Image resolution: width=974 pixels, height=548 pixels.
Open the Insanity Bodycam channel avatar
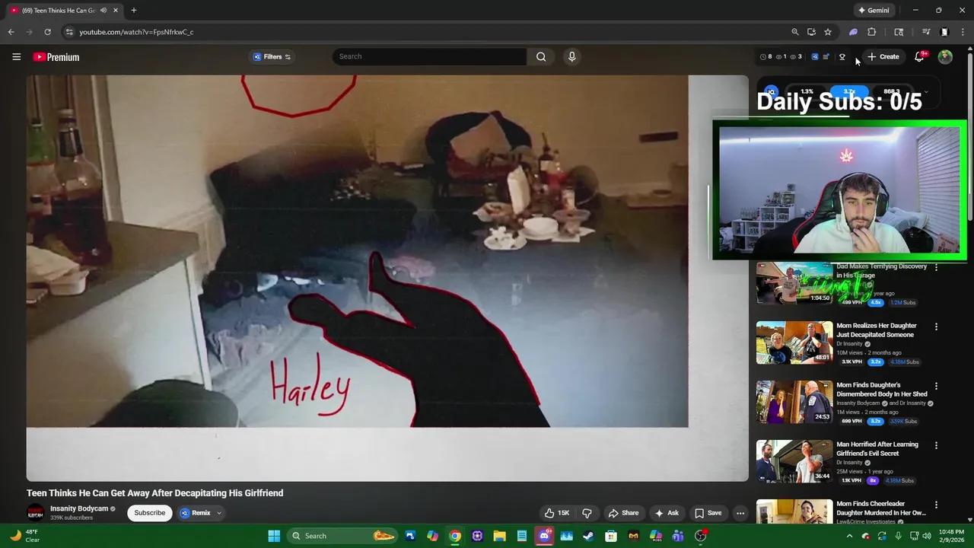coord(35,512)
